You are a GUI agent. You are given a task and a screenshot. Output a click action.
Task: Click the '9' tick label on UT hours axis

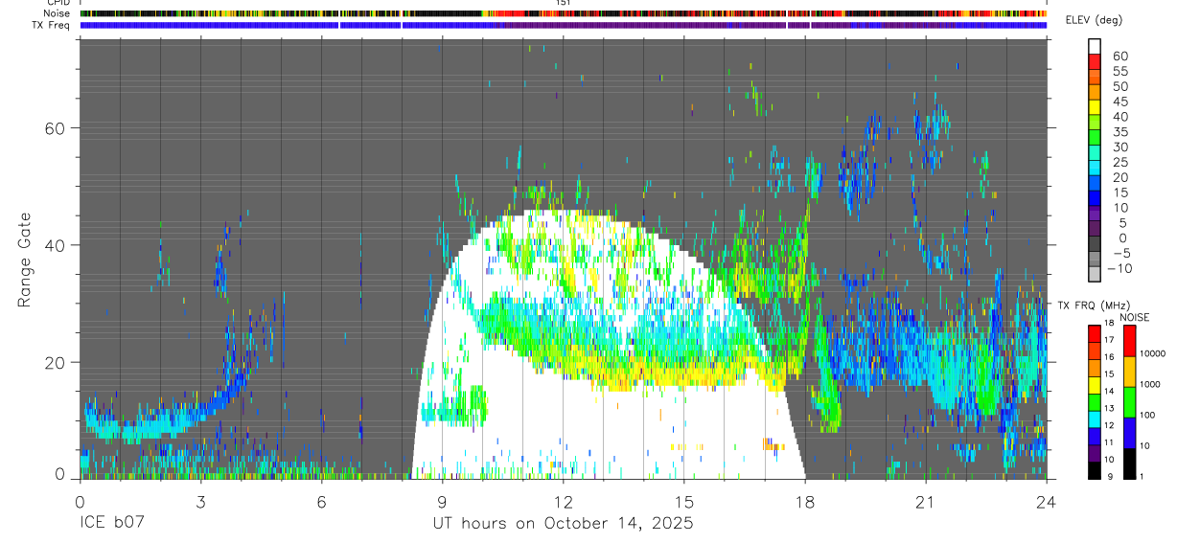point(442,501)
